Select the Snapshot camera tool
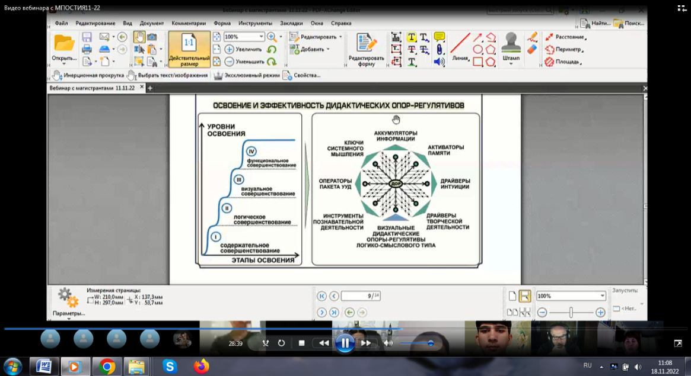The width and height of the screenshot is (691, 376). coord(152,37)
